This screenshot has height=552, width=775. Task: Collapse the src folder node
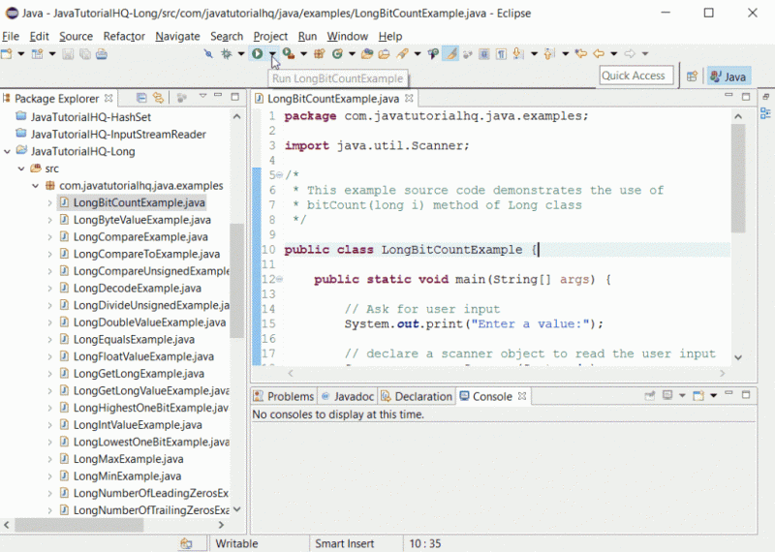click(x=21, y=169)
